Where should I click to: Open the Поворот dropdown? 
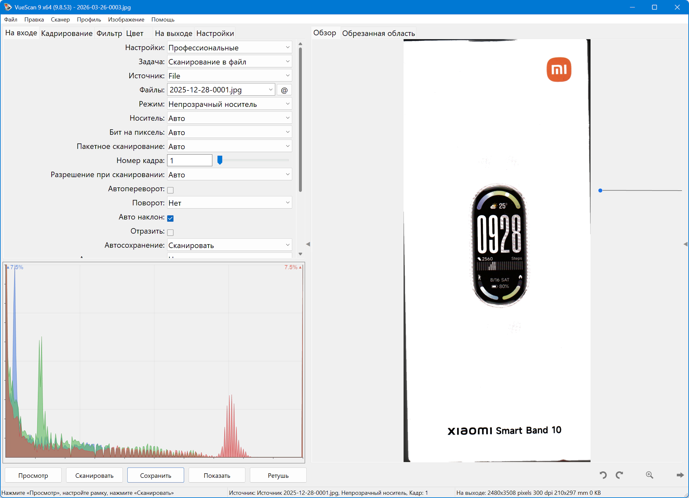tap(229, 203)
